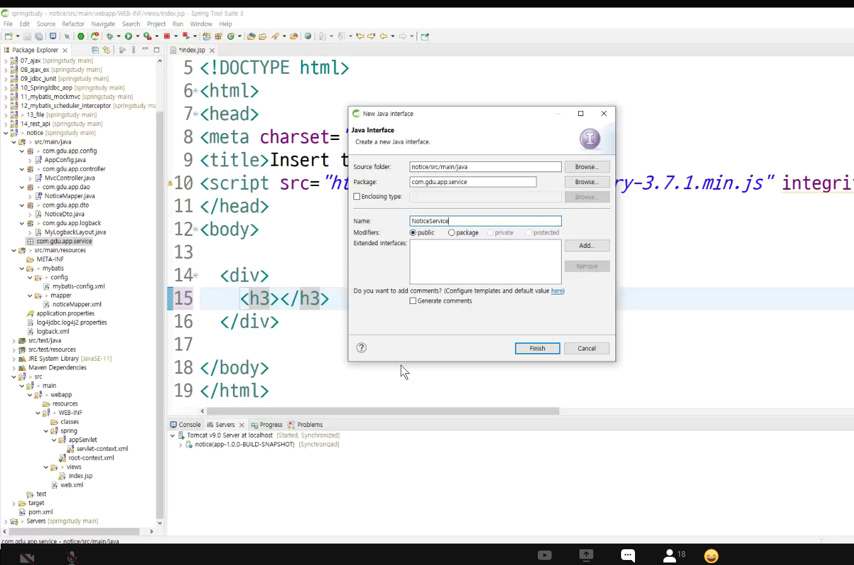Click the participants icon showing 18

pyautogui.click(x=673, y=556)
